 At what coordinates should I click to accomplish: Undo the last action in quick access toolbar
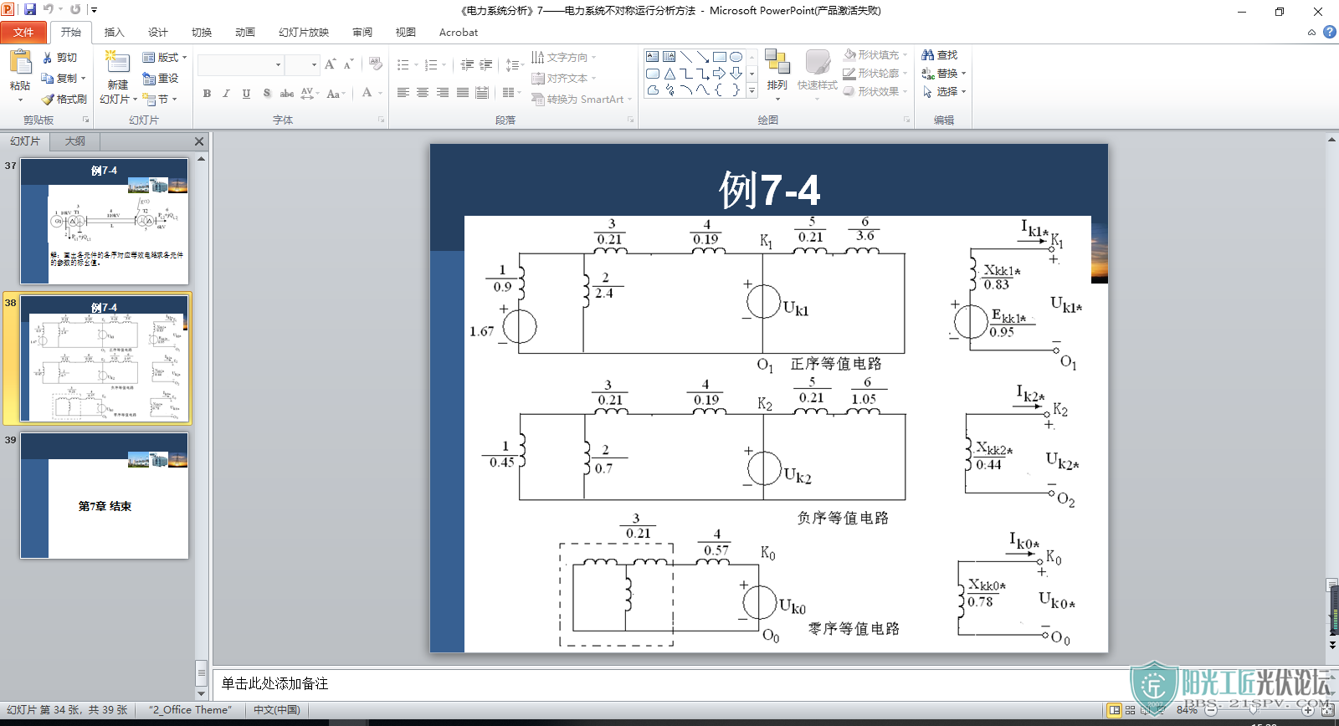[49, 9]
